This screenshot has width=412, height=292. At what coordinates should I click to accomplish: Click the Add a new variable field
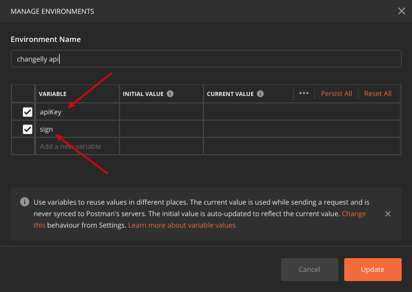78,147
